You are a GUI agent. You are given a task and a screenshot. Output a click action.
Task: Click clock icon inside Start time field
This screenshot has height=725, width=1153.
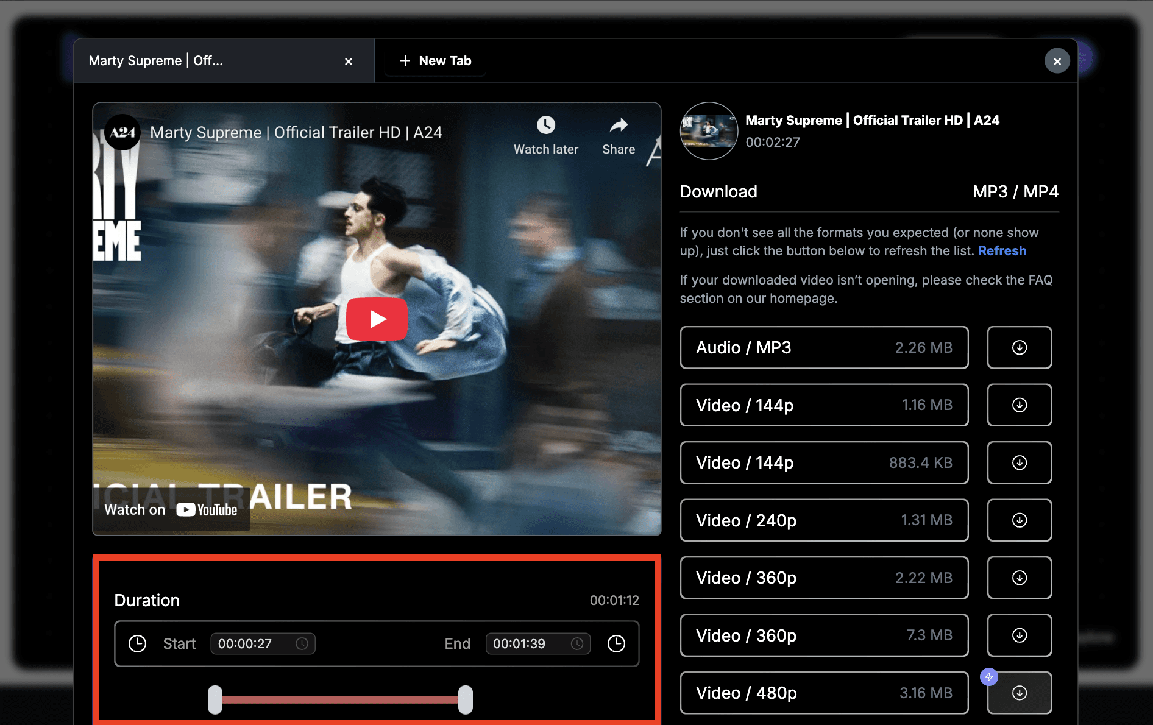[x=302, y=644]
